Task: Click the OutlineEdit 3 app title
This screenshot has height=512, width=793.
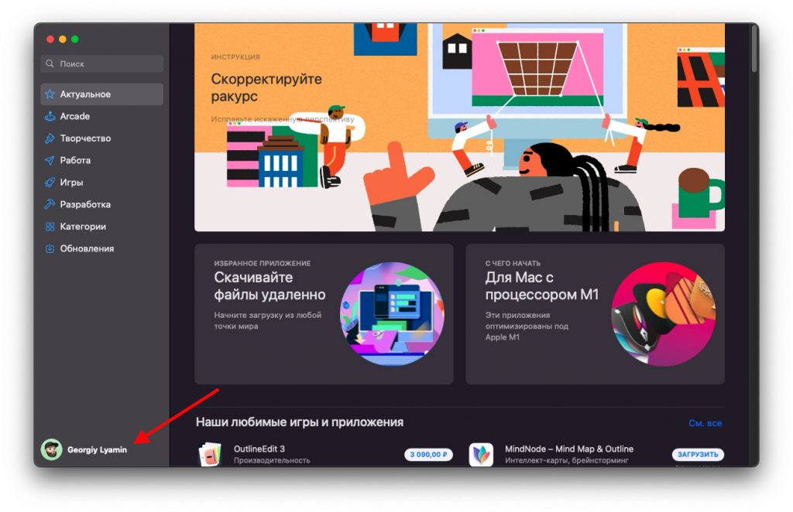Action: coord(259,449)
